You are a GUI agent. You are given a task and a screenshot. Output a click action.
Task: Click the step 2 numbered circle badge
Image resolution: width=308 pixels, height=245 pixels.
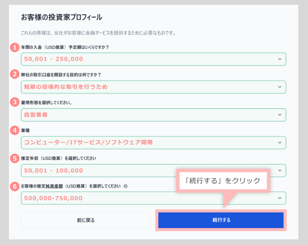click(15, 74)
